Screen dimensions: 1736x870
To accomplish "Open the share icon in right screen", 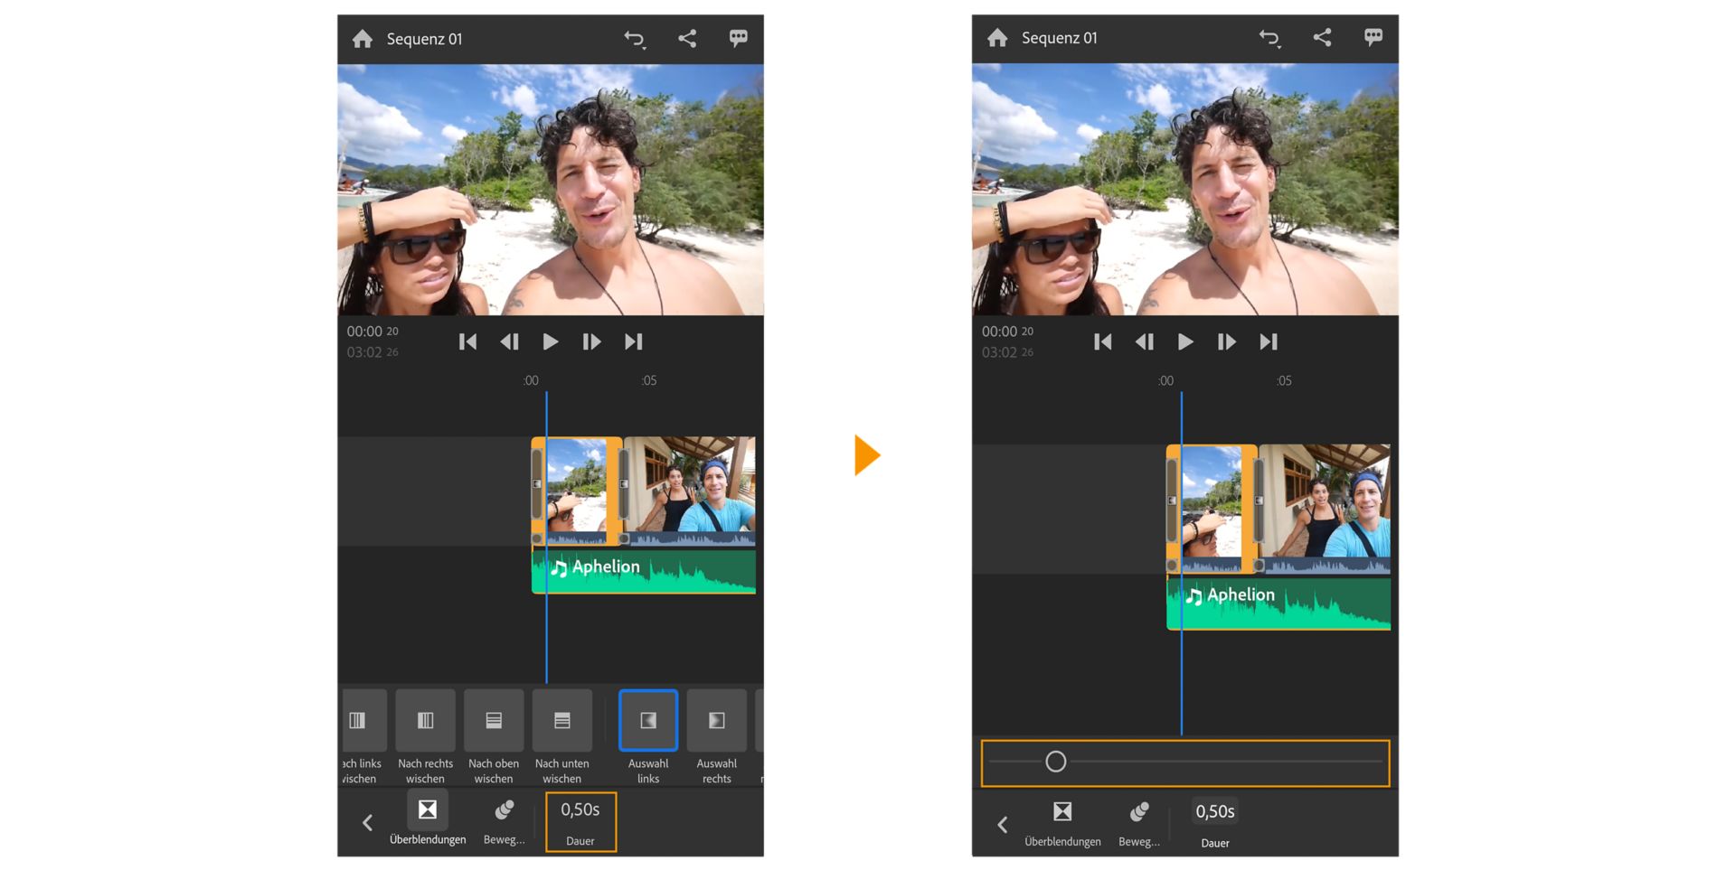I will [1322, 37].
